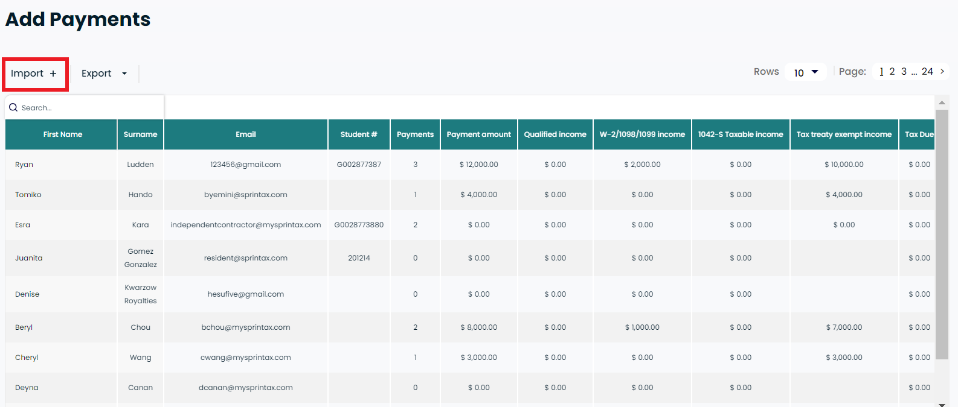
Task: Click email 123456@gmail.com
Action: (246, 165)
